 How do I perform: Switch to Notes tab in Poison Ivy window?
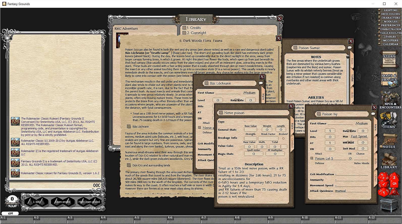(376, 144)
